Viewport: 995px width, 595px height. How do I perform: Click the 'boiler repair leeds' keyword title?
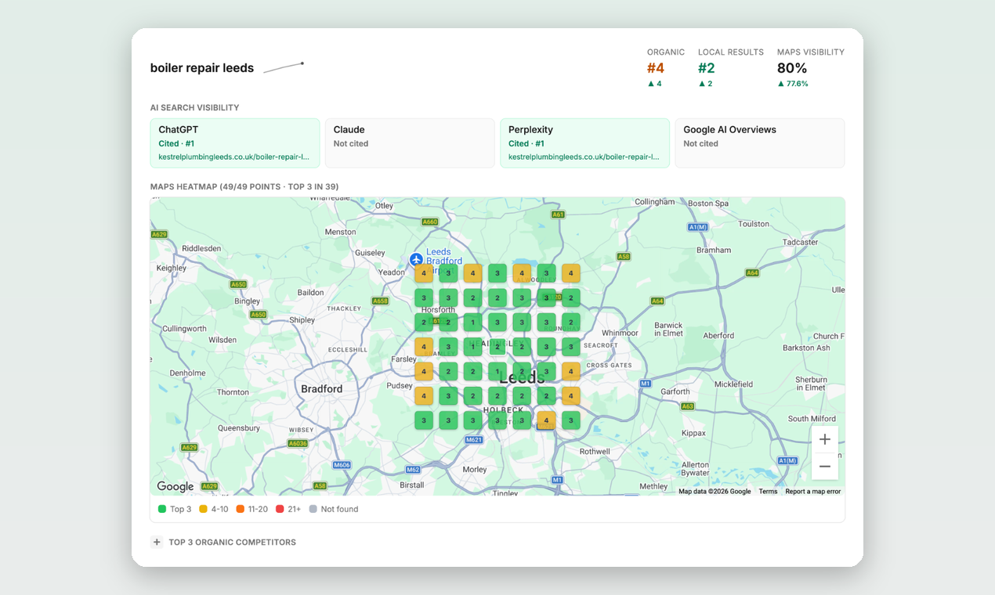pos(202,68)
